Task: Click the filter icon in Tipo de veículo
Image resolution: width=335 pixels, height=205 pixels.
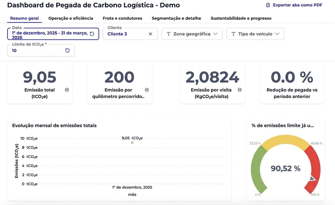Action: [234, 34]
